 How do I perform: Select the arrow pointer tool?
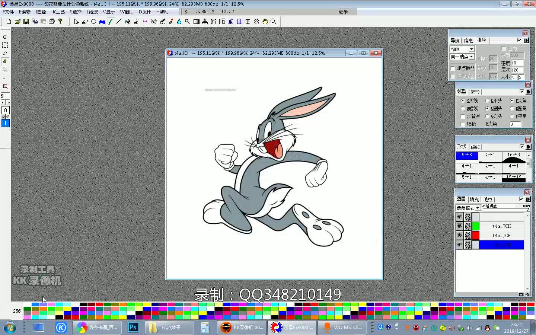tap(76, 22)
